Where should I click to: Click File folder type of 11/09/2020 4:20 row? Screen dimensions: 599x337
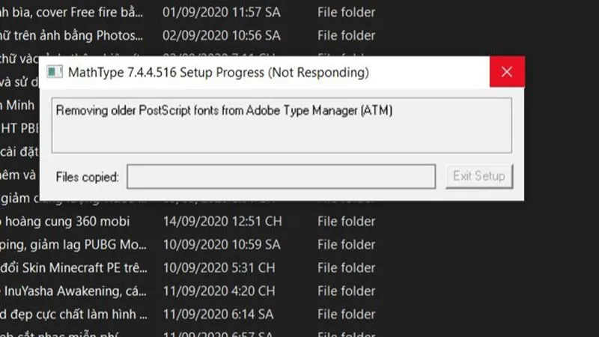point(346,291)
